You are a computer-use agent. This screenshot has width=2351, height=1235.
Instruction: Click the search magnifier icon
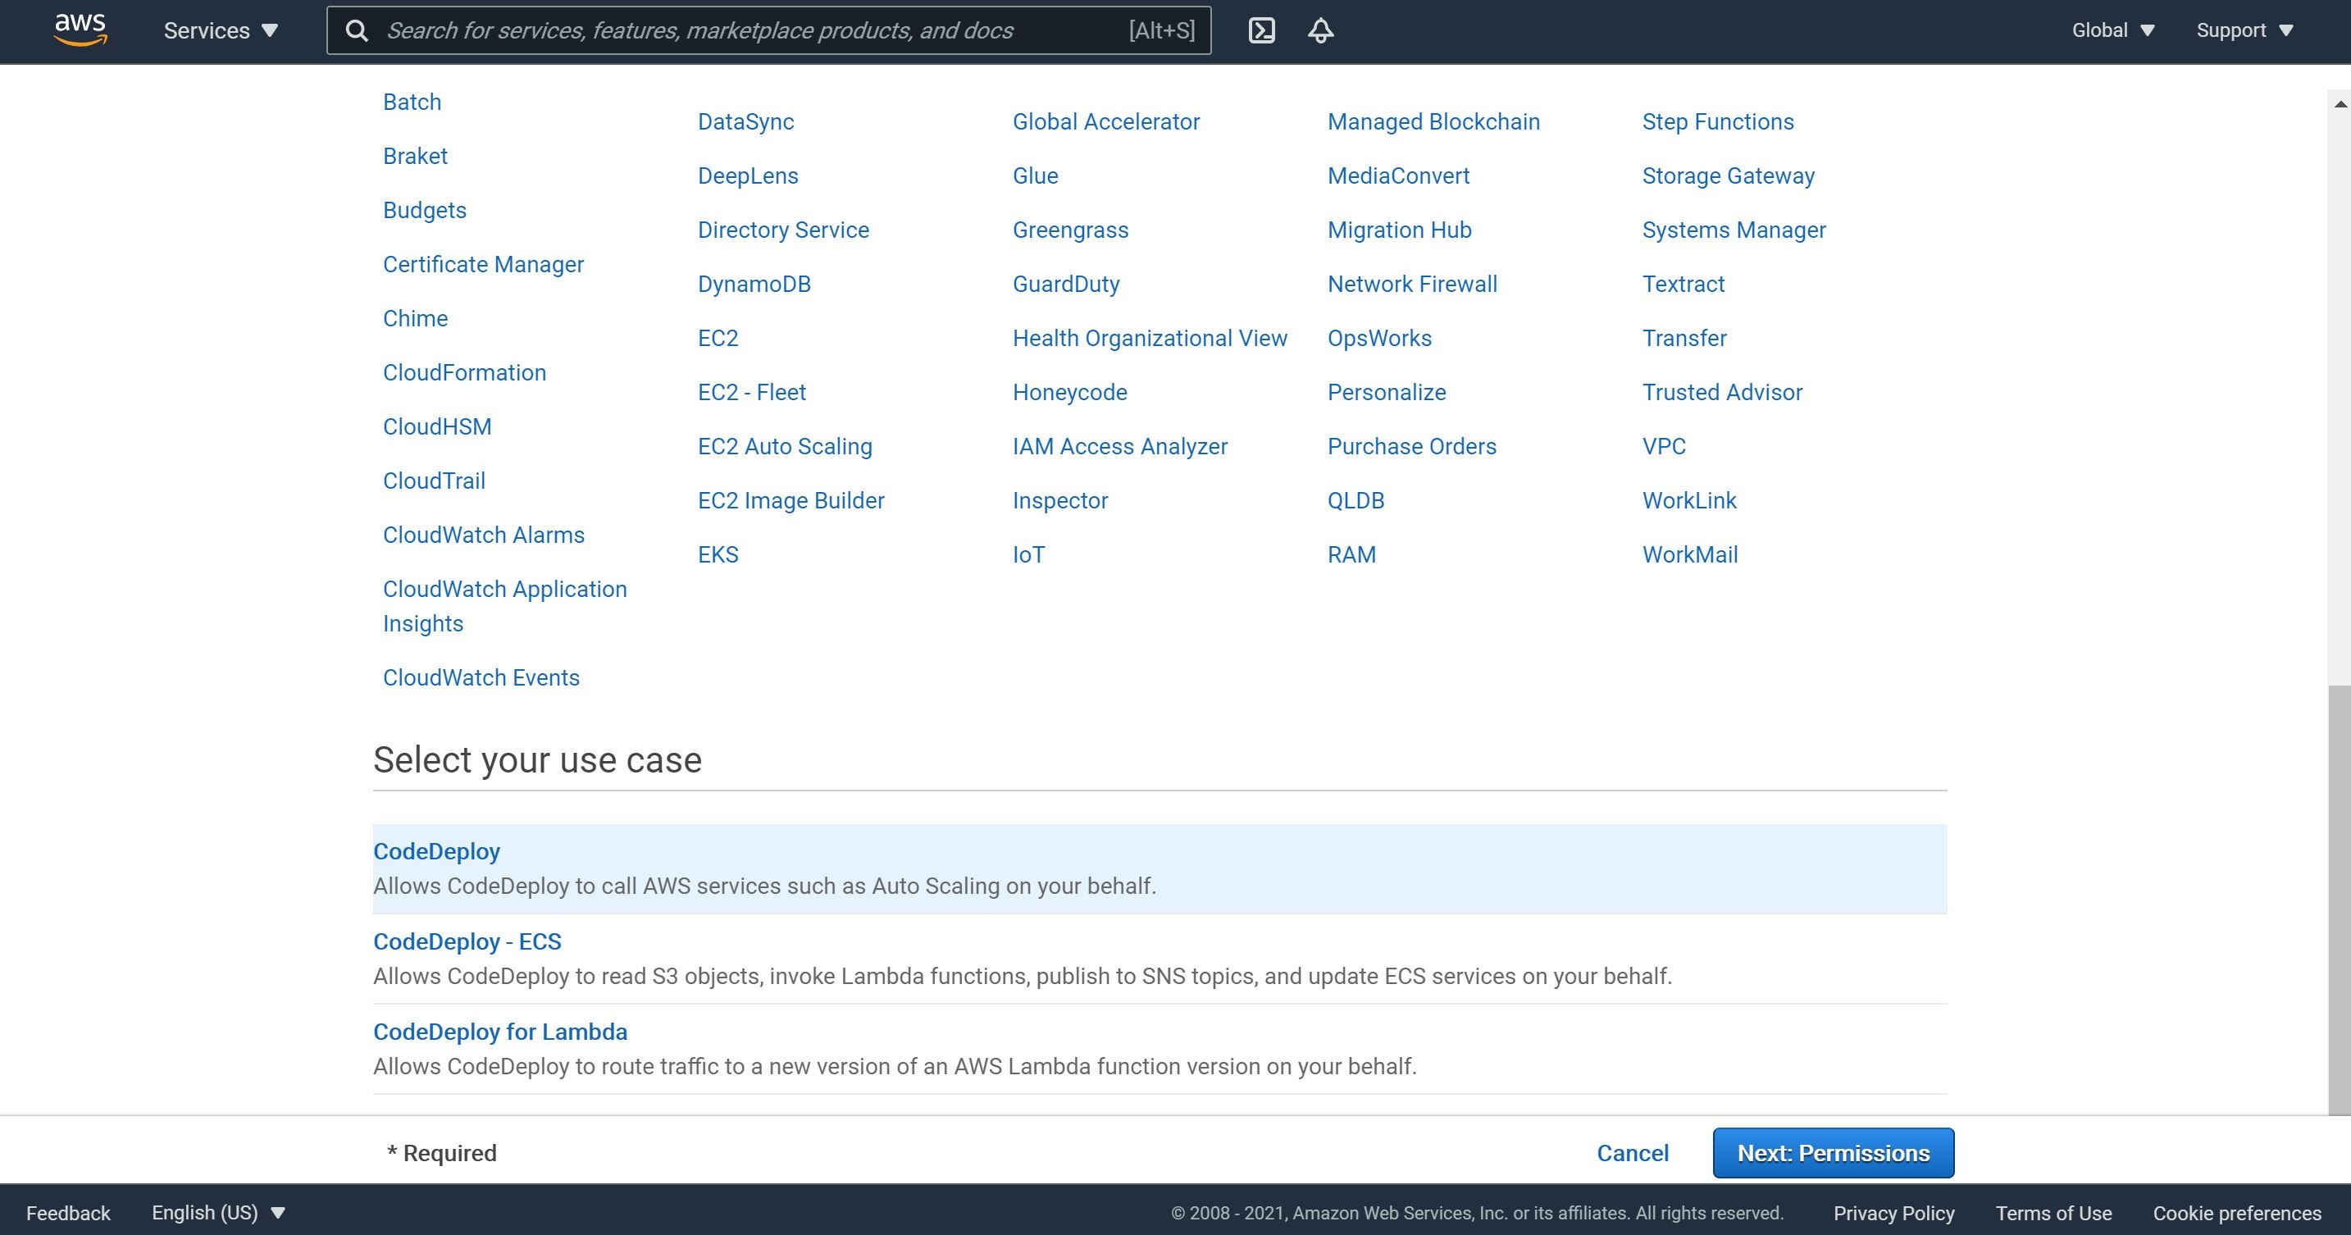click(x=357, y=31)
